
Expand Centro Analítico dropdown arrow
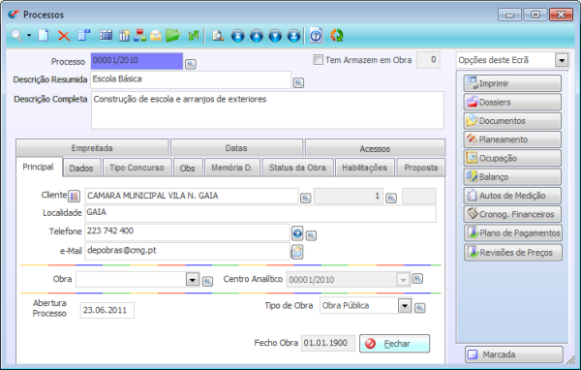point(403,280)
